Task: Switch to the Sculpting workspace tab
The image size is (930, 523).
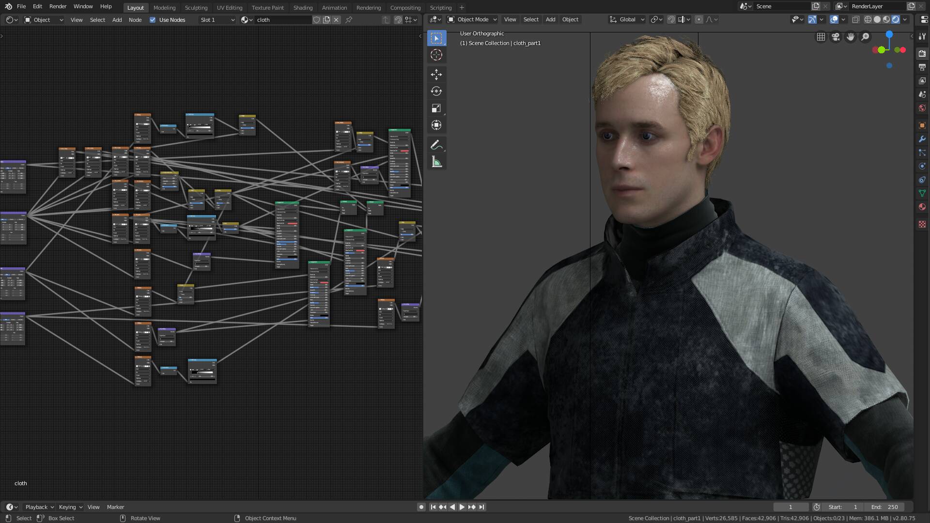Action: [196, 8]
